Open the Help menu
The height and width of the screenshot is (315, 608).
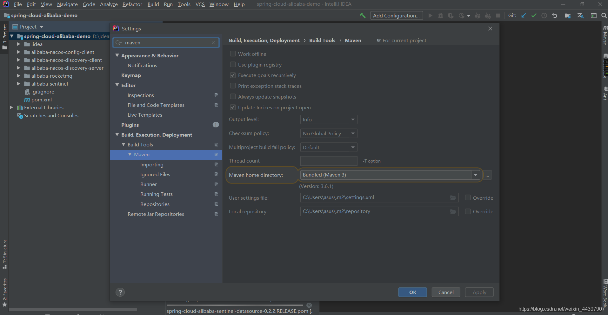pyautogui.click(x=239, y=4)
